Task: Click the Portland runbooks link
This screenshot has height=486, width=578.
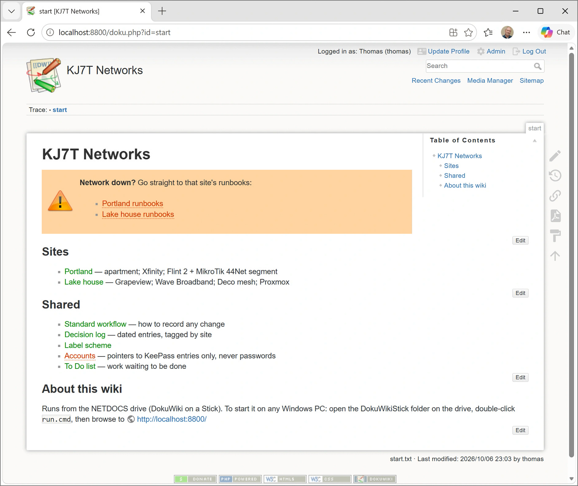Action: 133,203
